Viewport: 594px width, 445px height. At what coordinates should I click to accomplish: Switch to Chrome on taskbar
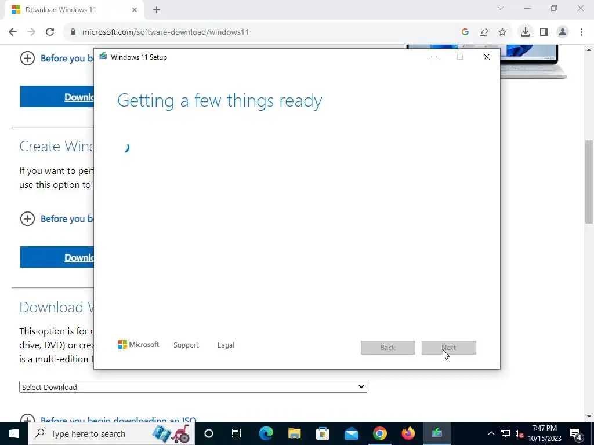click(x=379, y=433)
